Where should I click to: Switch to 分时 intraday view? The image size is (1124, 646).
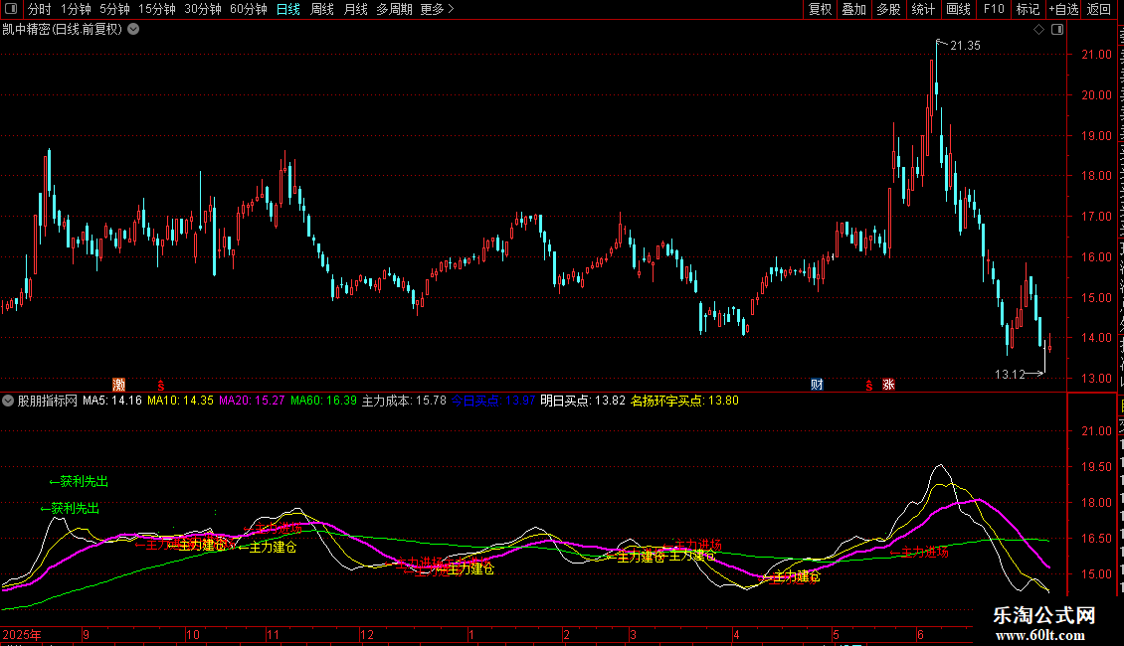(x=40, y=9)
